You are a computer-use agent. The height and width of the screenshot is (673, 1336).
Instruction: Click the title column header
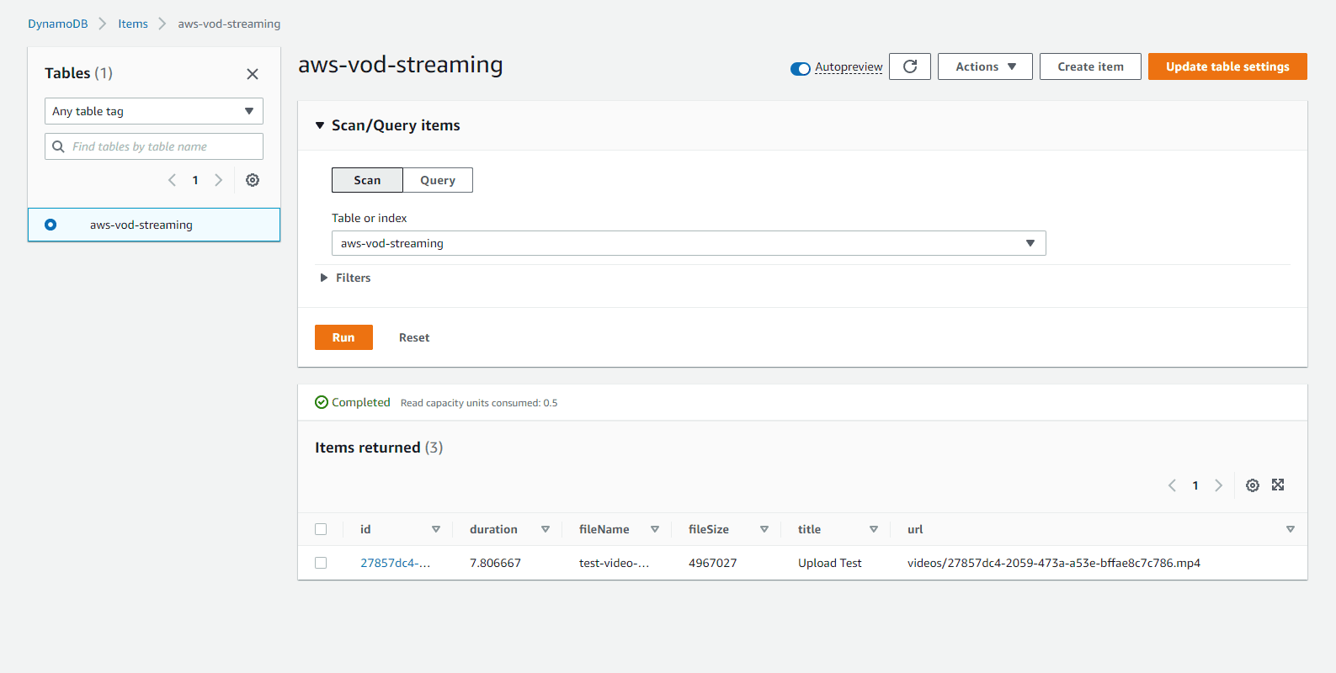pos(809,529)
